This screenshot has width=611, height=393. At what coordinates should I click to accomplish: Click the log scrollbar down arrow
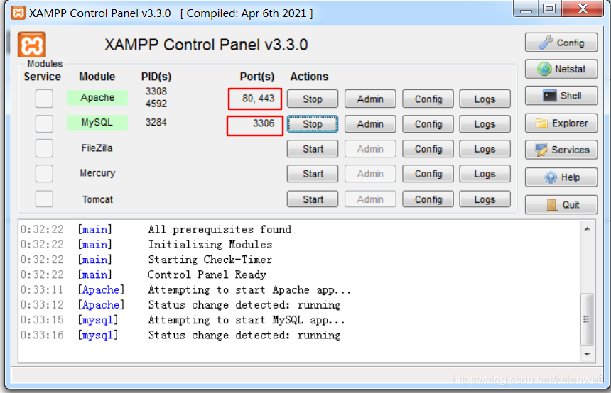[x=588, y=355]
